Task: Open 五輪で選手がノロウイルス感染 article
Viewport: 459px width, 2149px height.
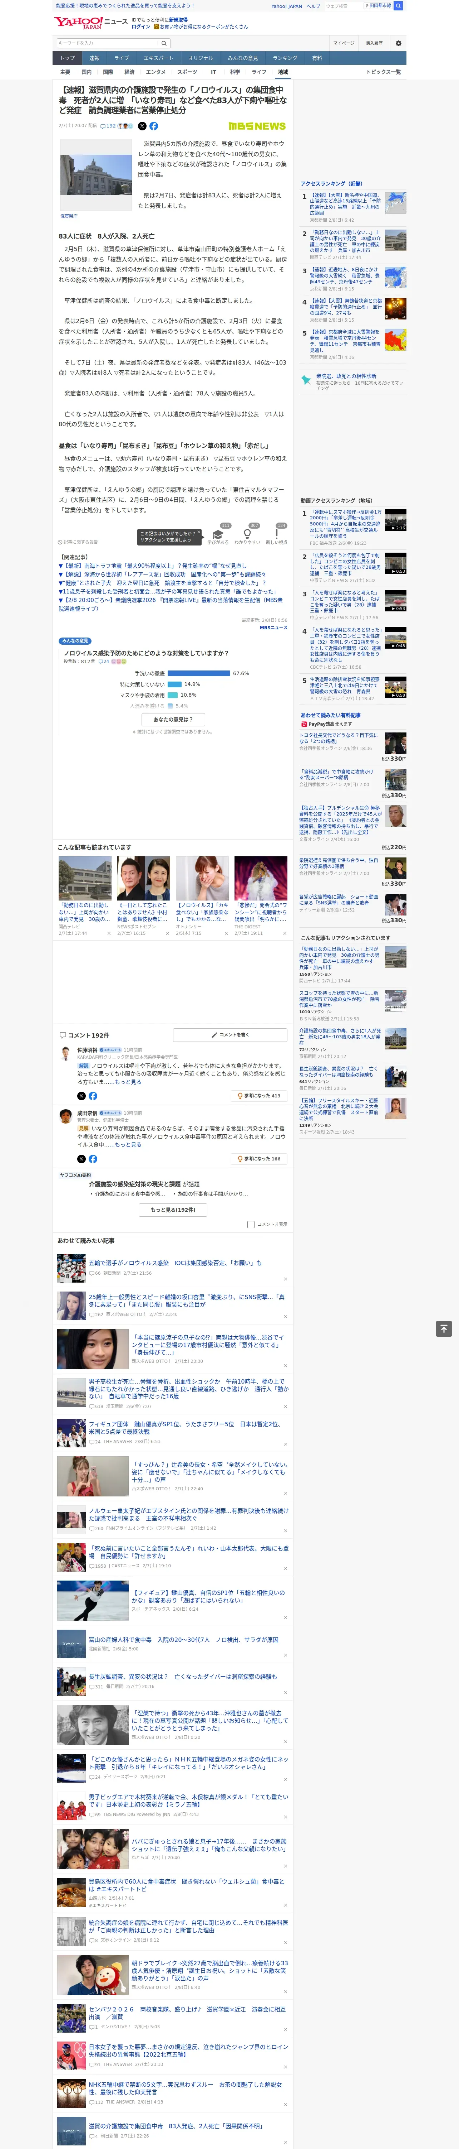Action: [175, 1262]
